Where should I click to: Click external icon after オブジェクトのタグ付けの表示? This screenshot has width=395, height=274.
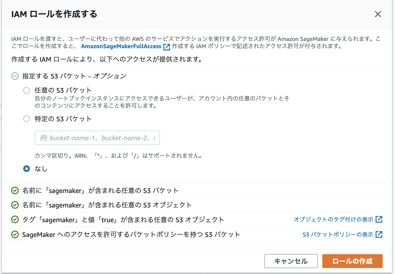tap(379, 220)
